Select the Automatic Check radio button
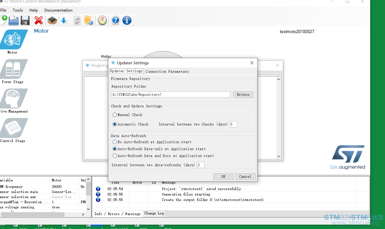 (115, 124)
